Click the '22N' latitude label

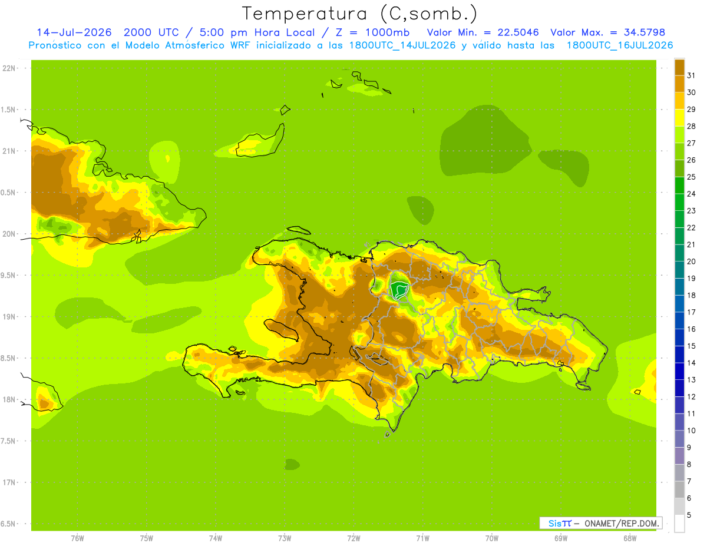click(x=9, y=68)
